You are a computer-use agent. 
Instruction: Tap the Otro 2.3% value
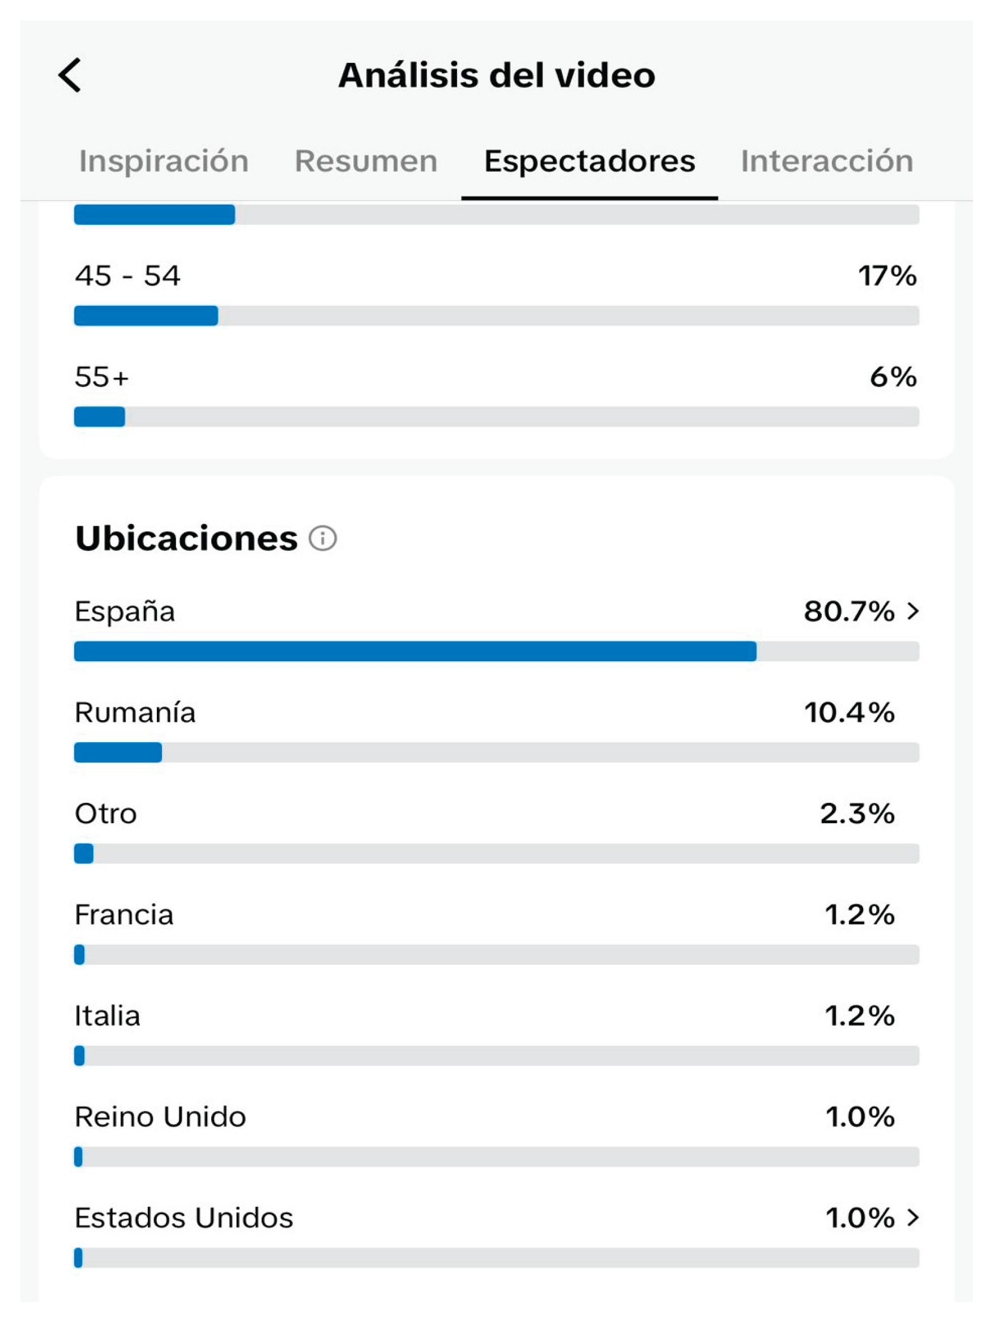[x=856, y=814]
